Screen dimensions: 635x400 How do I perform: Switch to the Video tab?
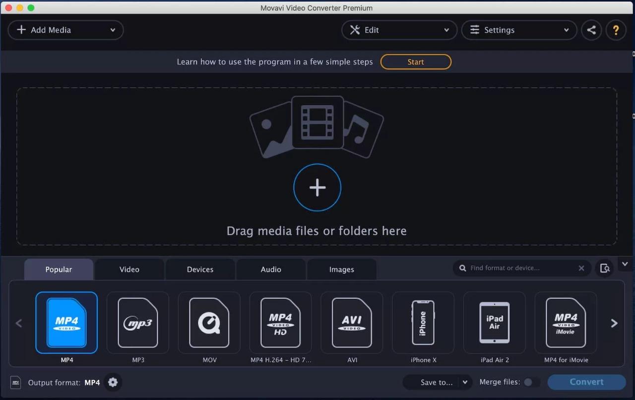pyautogui.click(x=129, y=269)
